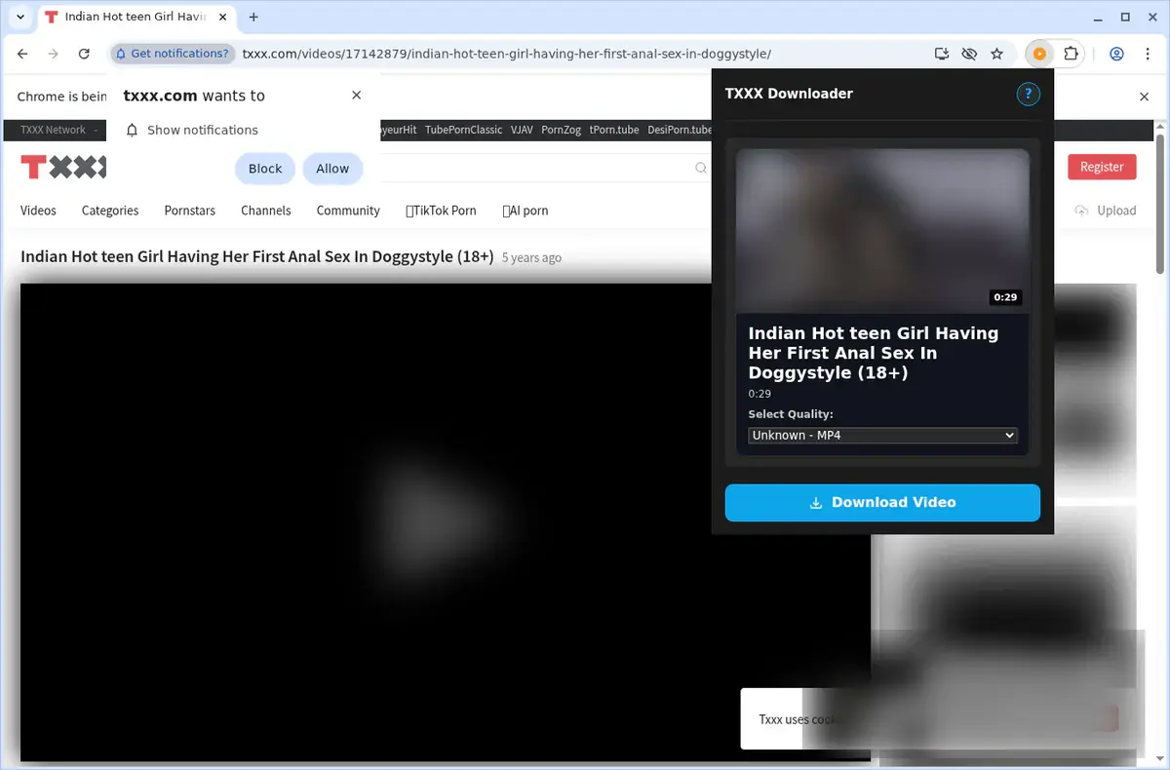This screenshot has width=1170, height=770.
Task: Focus the URL address bar
Action: [x=507, y=54]
